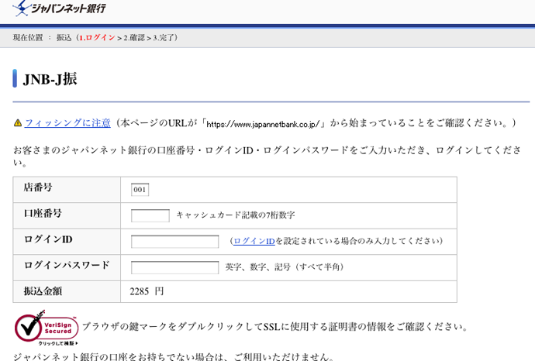Click the ログインパスワード row label

[67, 265]
